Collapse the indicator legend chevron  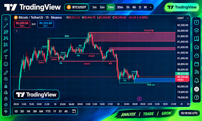point(17,31)
